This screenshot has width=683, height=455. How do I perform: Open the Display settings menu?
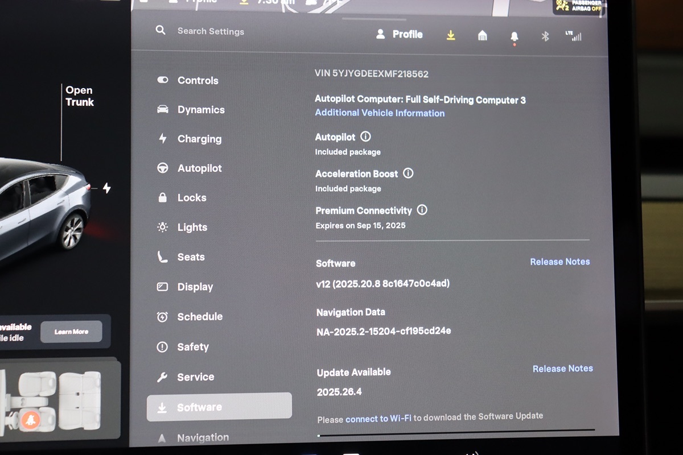pos(195,287)
